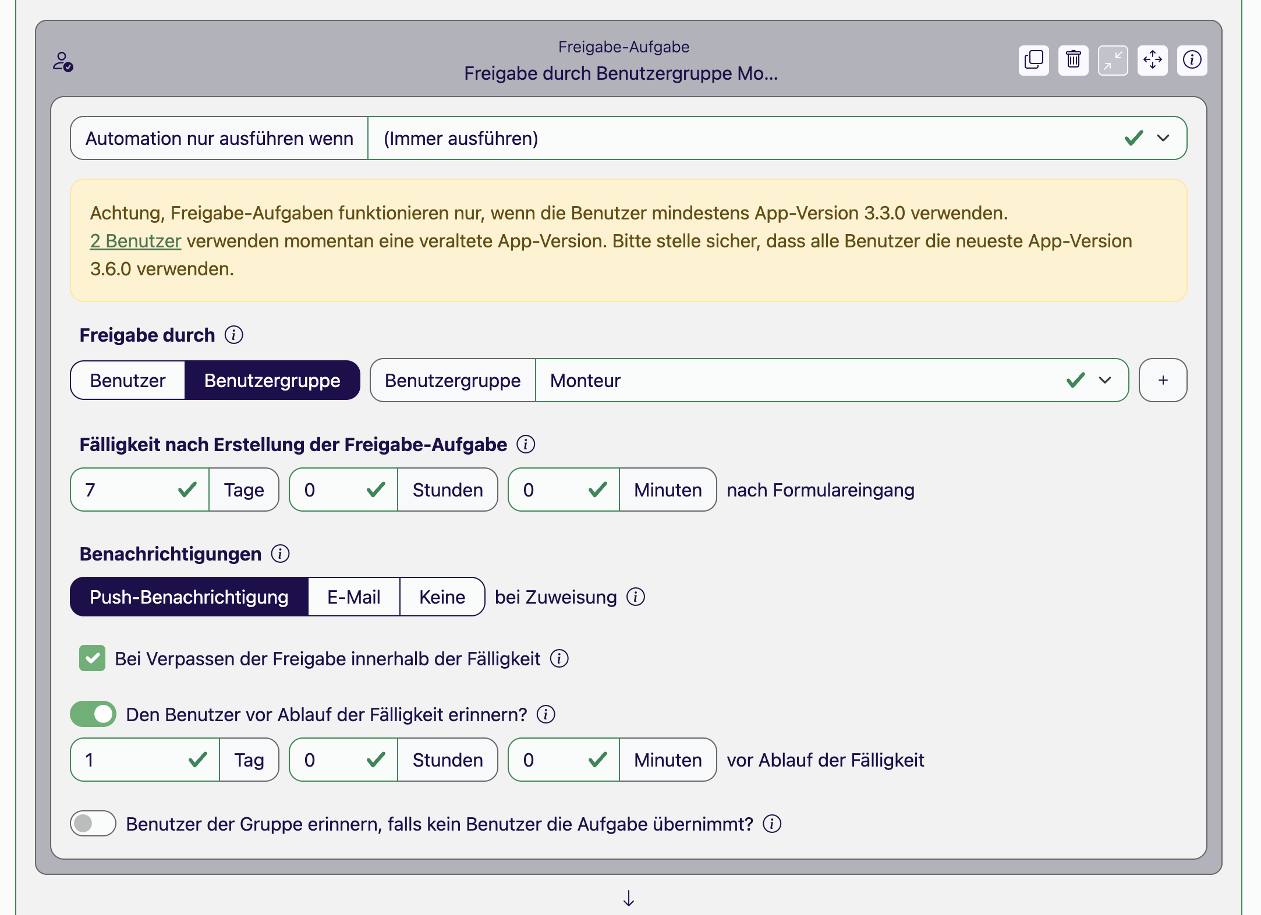This screenshot has width=1261, height=915.
Task: Switch notification to E-Mail
Action: tap(353, 597)
